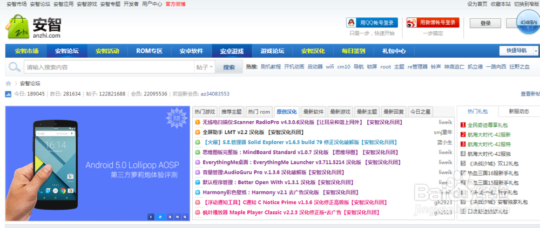The height and width of the screenshot is (228, 540).
Task: Click green icon before MindBoard thread
Action: [x=197, y=152]
